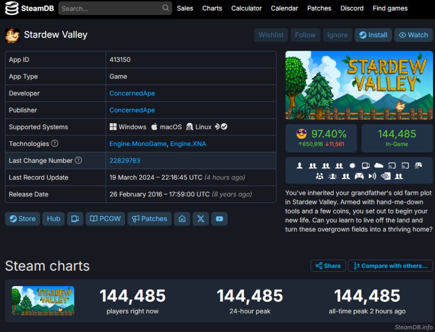Toggle Wishlist for Stardew Valley
Viewport: 435px width, 332px height.
pyautogui.click(x=271, y=35)
